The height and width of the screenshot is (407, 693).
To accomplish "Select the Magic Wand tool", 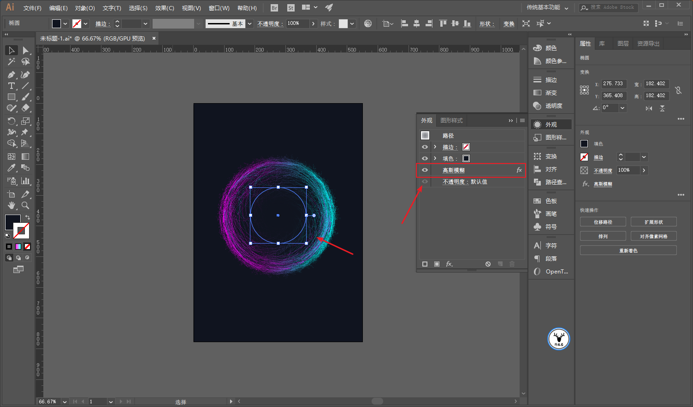I will click(12, 62).
